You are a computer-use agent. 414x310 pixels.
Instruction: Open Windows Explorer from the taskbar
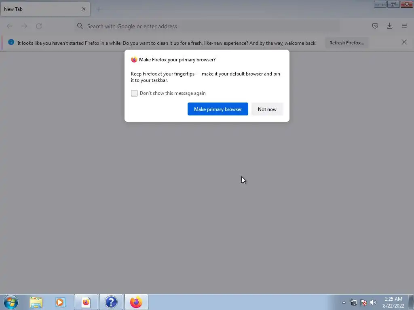(x=36, y=302)
